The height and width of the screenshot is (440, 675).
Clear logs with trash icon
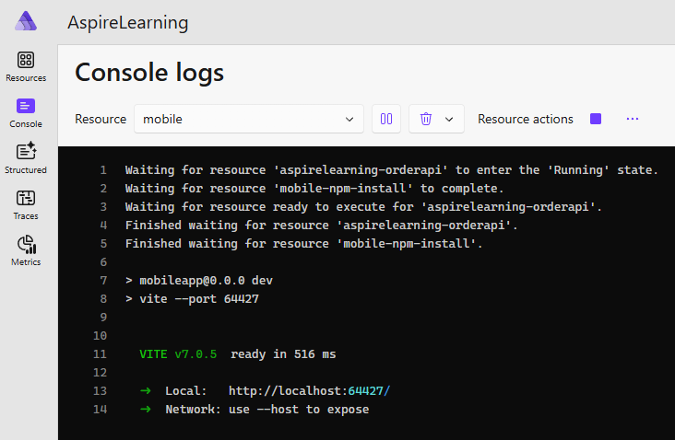(x=426, y=119)
